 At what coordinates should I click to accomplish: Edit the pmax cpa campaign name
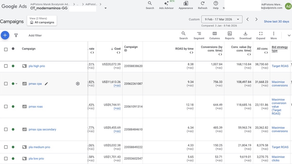point(46,84)
